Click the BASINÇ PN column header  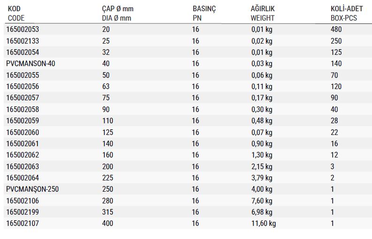click(204, 13)
